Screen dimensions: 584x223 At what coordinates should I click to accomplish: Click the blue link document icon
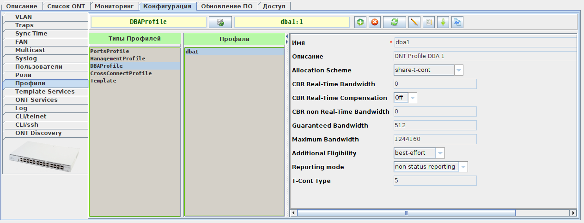pyautogui.click(x=457, y=22)
